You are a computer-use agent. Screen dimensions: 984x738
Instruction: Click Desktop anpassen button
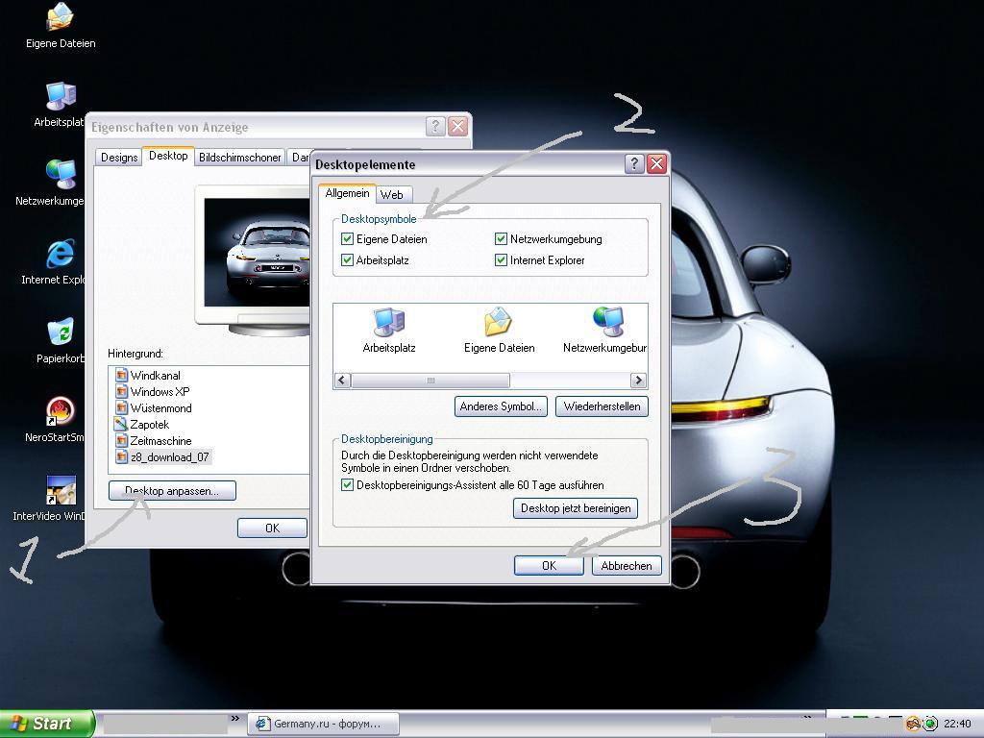tap(172, 491)
